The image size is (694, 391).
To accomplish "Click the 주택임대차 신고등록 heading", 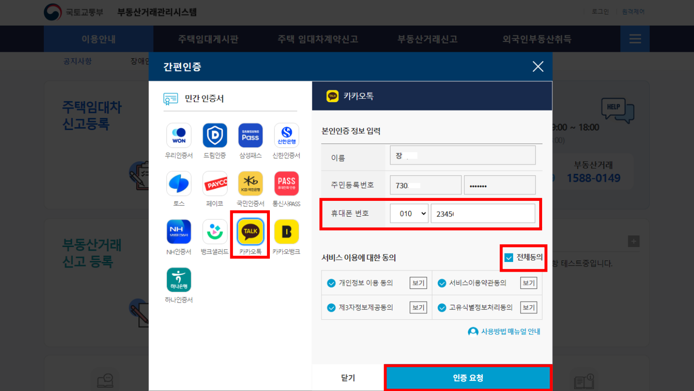I will point(92,116).
